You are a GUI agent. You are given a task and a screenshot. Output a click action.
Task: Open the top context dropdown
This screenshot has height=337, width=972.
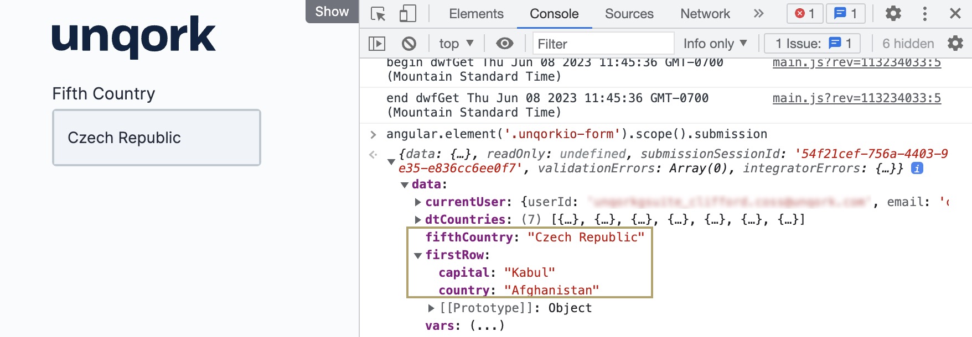[x=456, y=43]
